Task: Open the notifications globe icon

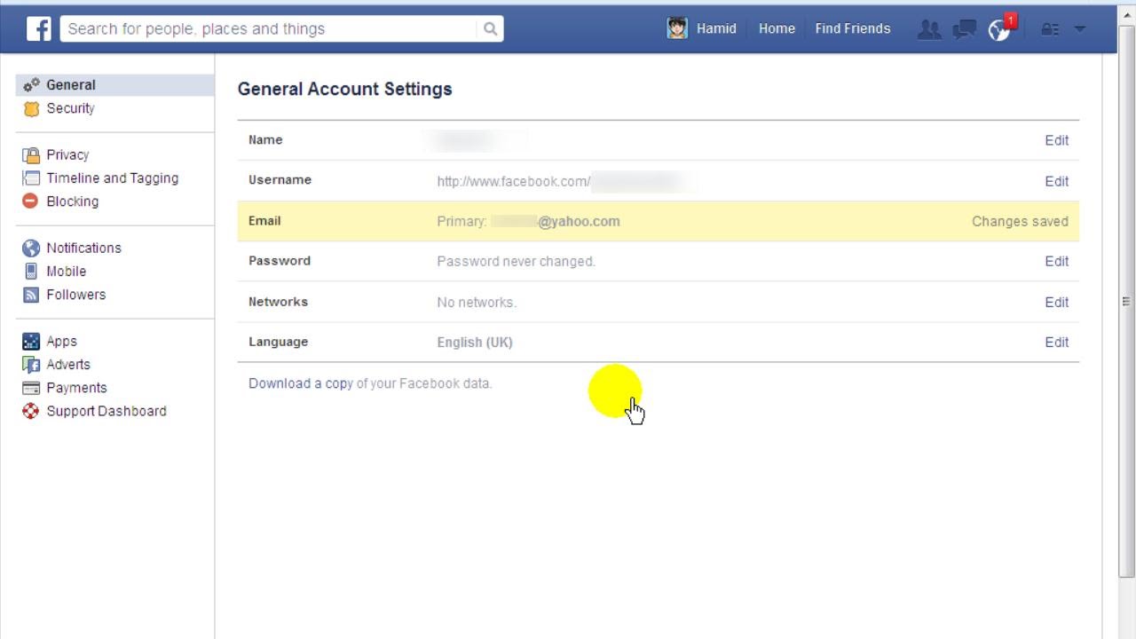Action: point(999,29)
